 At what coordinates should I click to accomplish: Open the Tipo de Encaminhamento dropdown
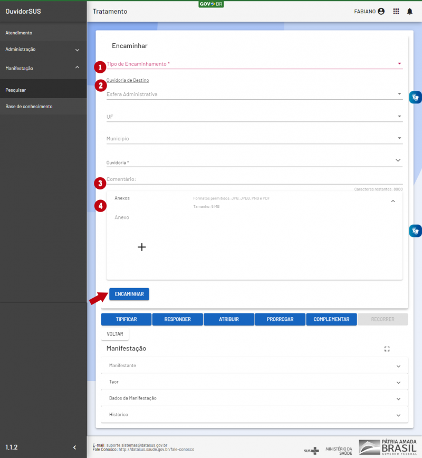tap(254, 64)
